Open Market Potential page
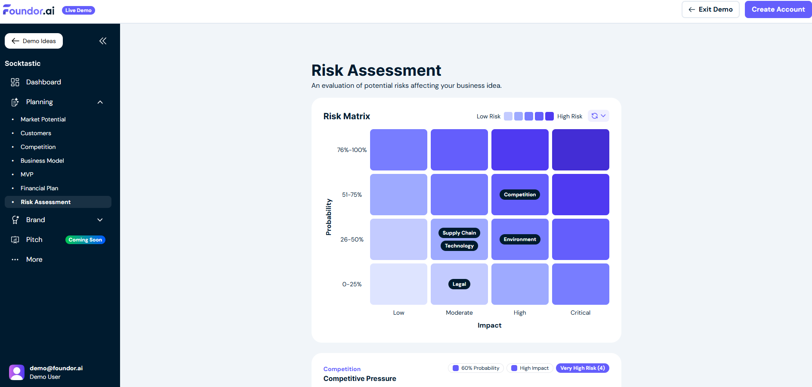This screenshot has height=387, width=812. point(43,119)
